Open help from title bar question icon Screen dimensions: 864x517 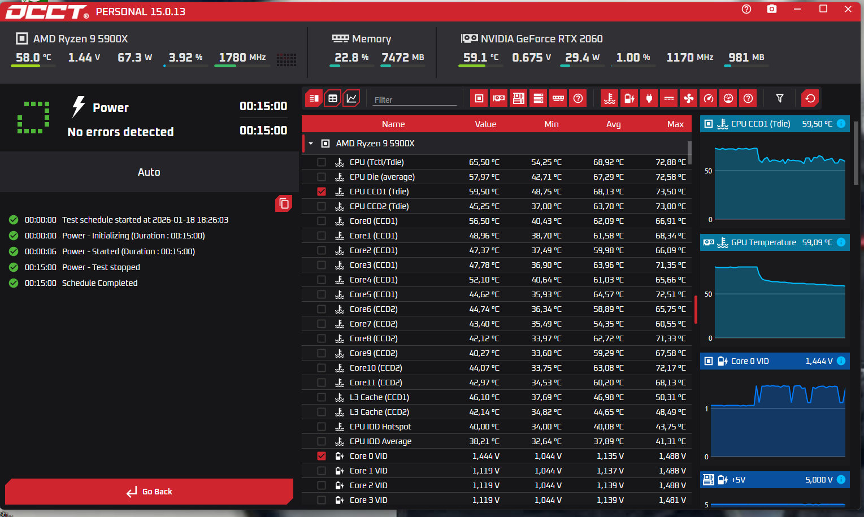746,9
